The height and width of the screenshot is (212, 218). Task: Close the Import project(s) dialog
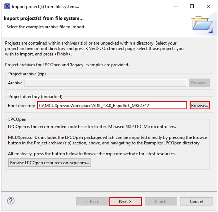pyautogui.click(x=208, y=6)
